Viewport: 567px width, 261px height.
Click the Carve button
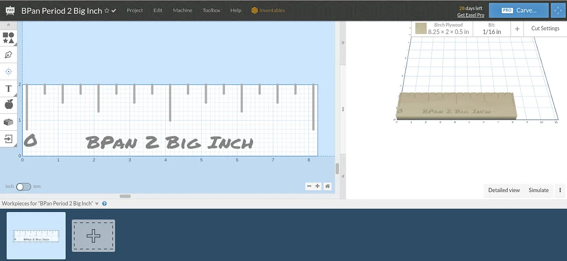click(x=518, y=10)
